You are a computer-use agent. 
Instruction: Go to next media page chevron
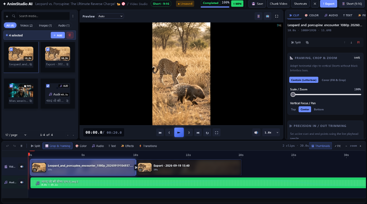tap(73, 135)
